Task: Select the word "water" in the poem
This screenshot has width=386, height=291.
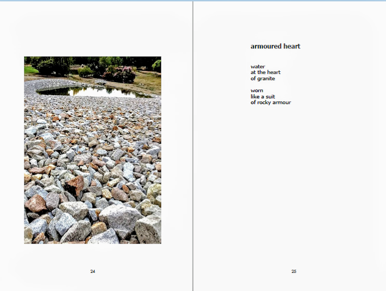Action: (258, 67)
